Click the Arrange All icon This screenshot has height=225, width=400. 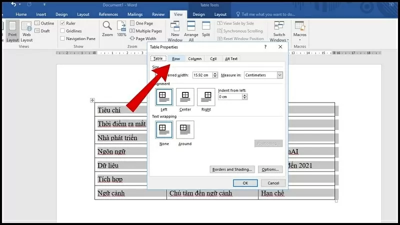(191, 26)
